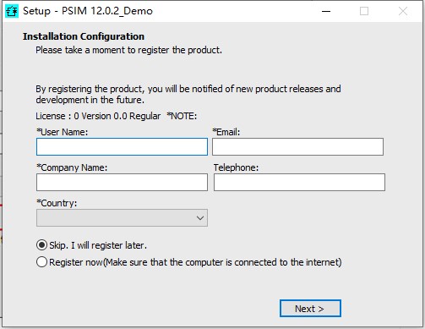Focus the User Name text box

point(122,146)
